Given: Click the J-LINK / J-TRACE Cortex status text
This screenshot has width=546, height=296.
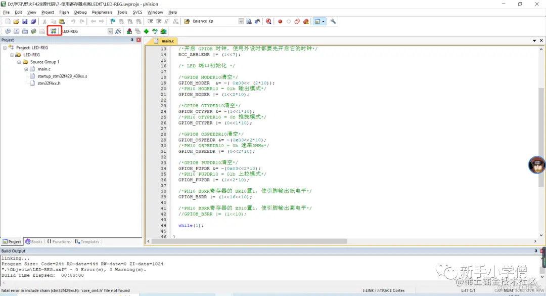Looking at the screenshot, I should (x=383, y=290).
